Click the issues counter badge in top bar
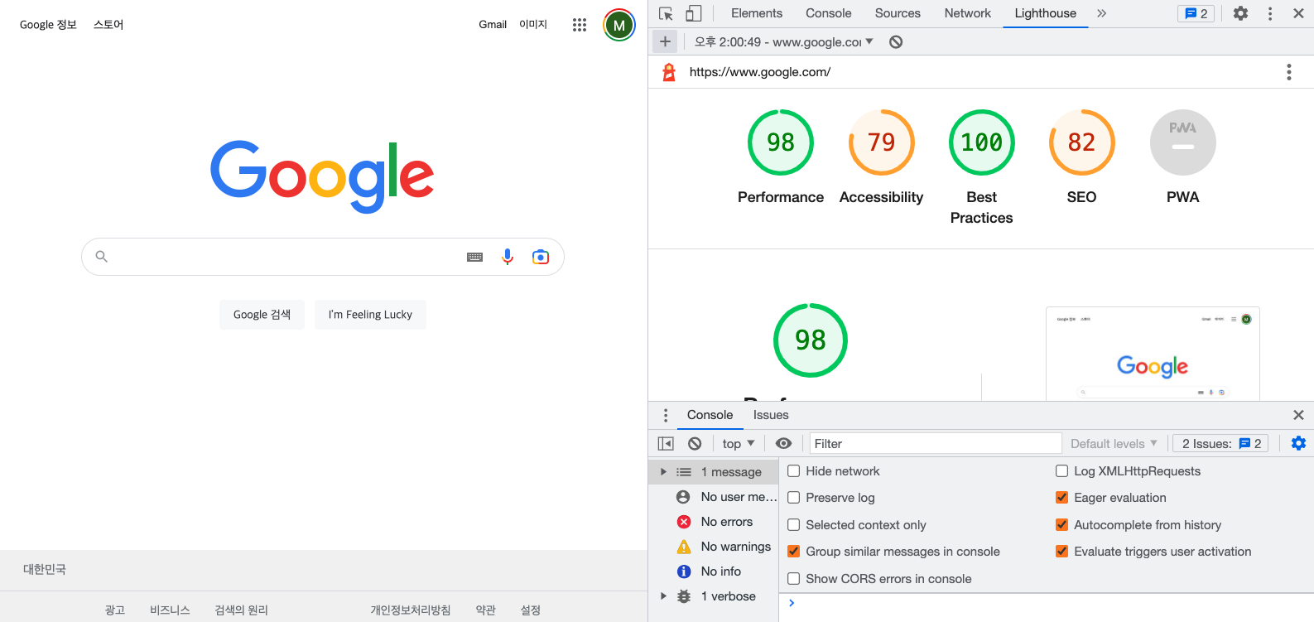Viewport: 1314px width, 622px height. click(x=1196, y=13)
